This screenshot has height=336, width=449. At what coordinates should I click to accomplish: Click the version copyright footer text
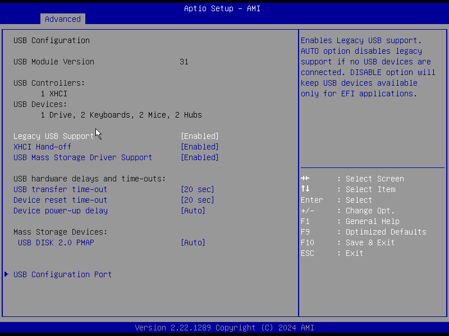tap(224, 328)
